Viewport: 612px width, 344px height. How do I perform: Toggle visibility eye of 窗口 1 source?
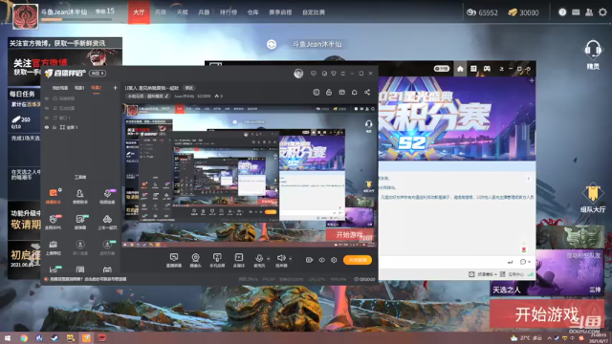(x=47, y=118)
